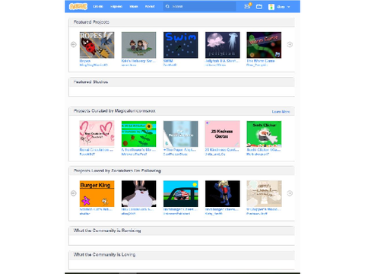Open the My Stuff folder icon

coord(259,7)
